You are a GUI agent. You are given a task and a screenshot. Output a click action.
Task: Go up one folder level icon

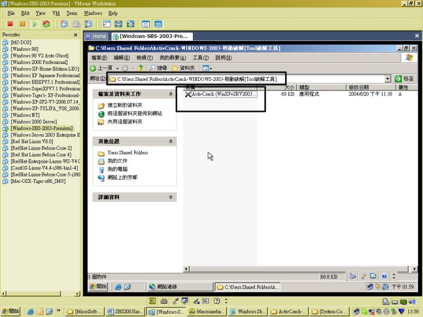tap(140, 68)
